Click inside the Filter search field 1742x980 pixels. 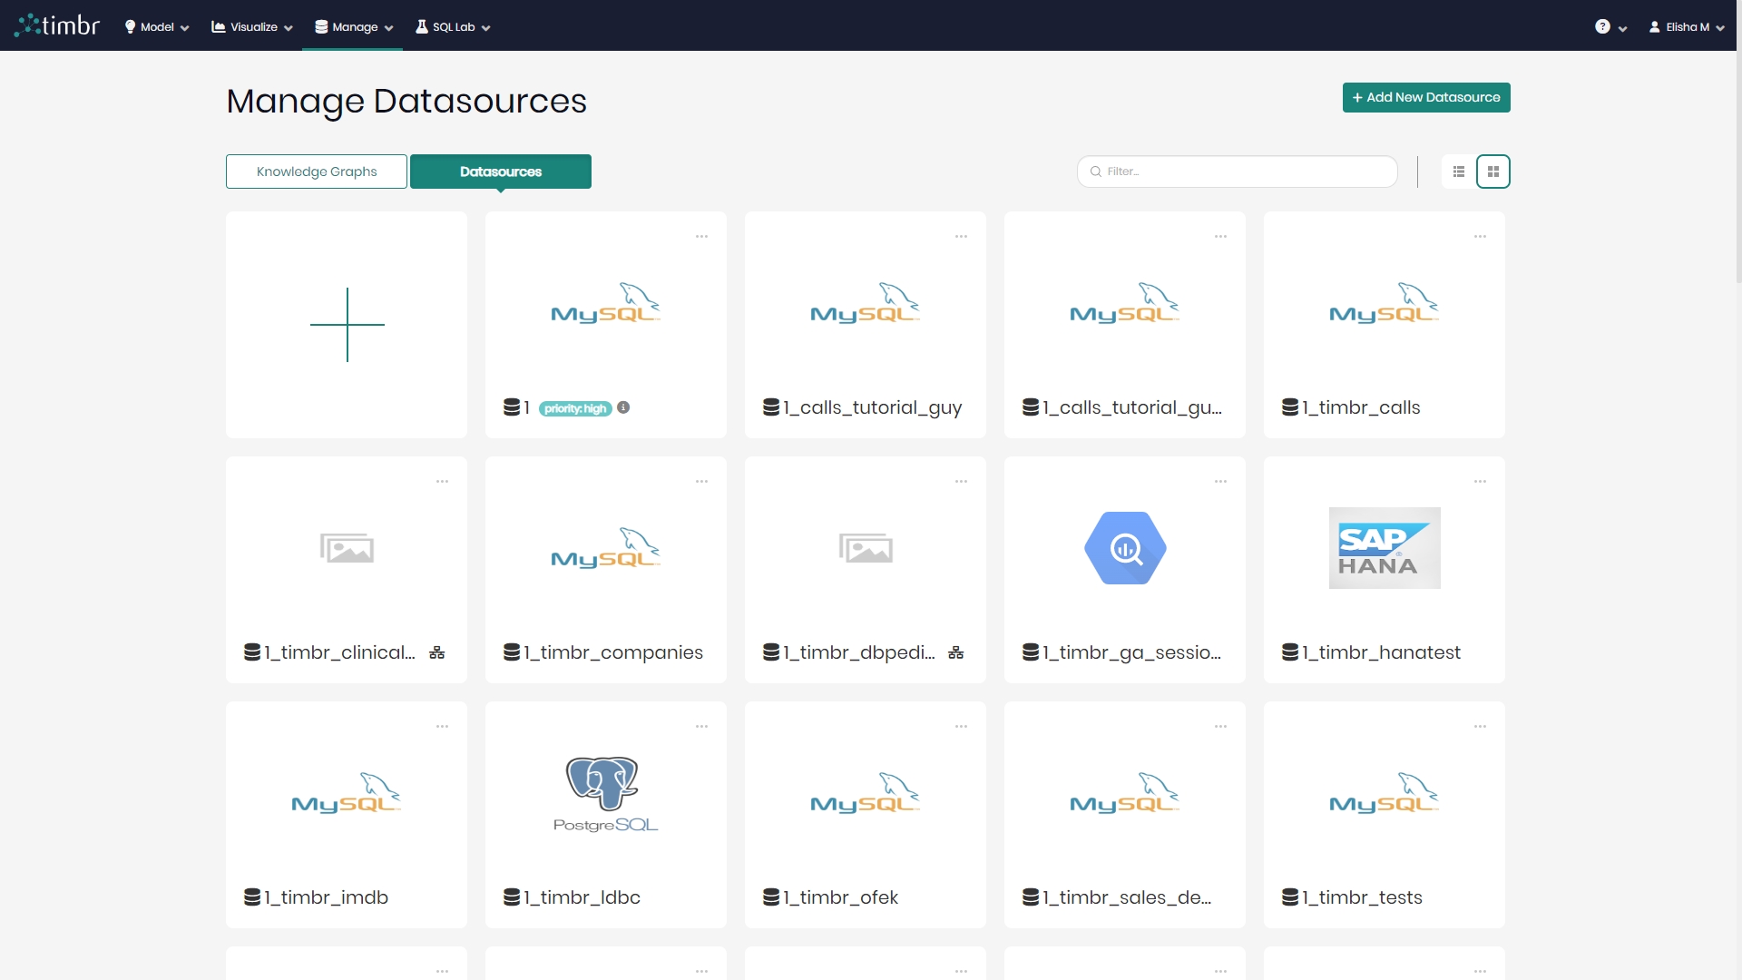coord(1237,171)
